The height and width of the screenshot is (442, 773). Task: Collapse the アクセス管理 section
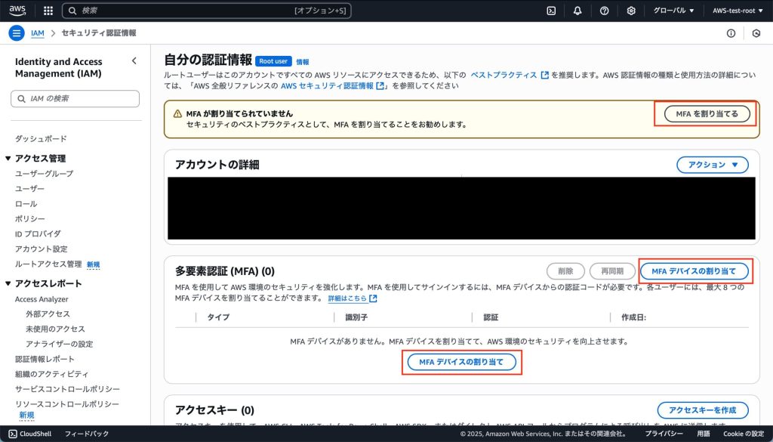[x=8, y=159]
